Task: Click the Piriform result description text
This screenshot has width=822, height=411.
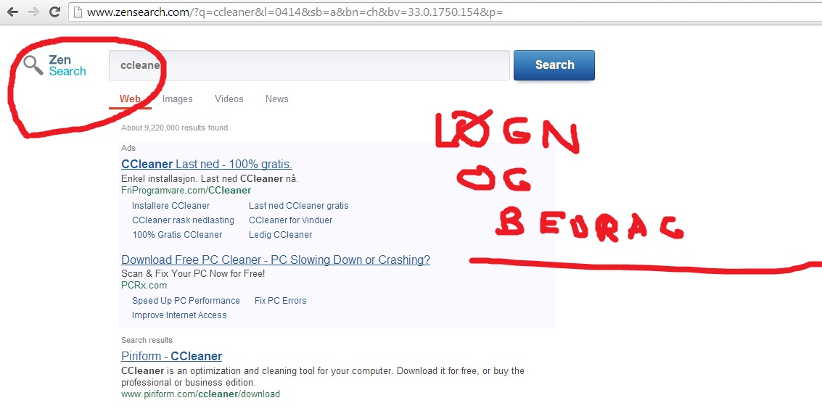Action: tap(323, 376)
